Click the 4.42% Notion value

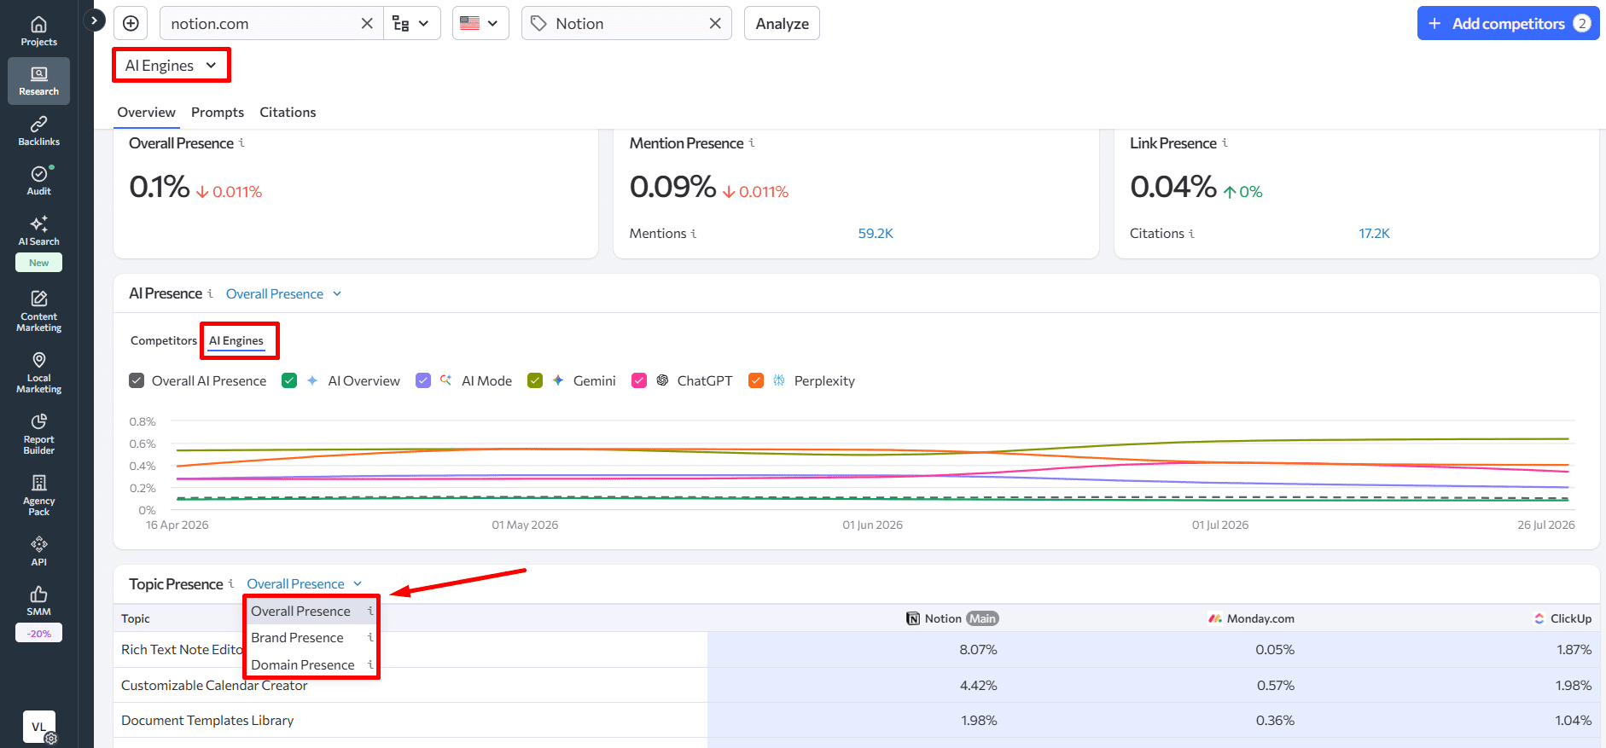point(978,685)
